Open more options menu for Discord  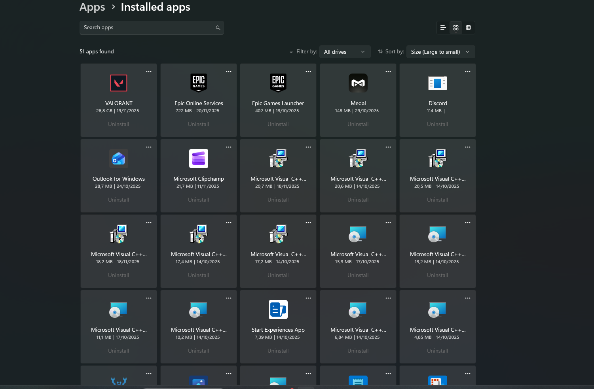pyautogui.click(x=468, y=72)
